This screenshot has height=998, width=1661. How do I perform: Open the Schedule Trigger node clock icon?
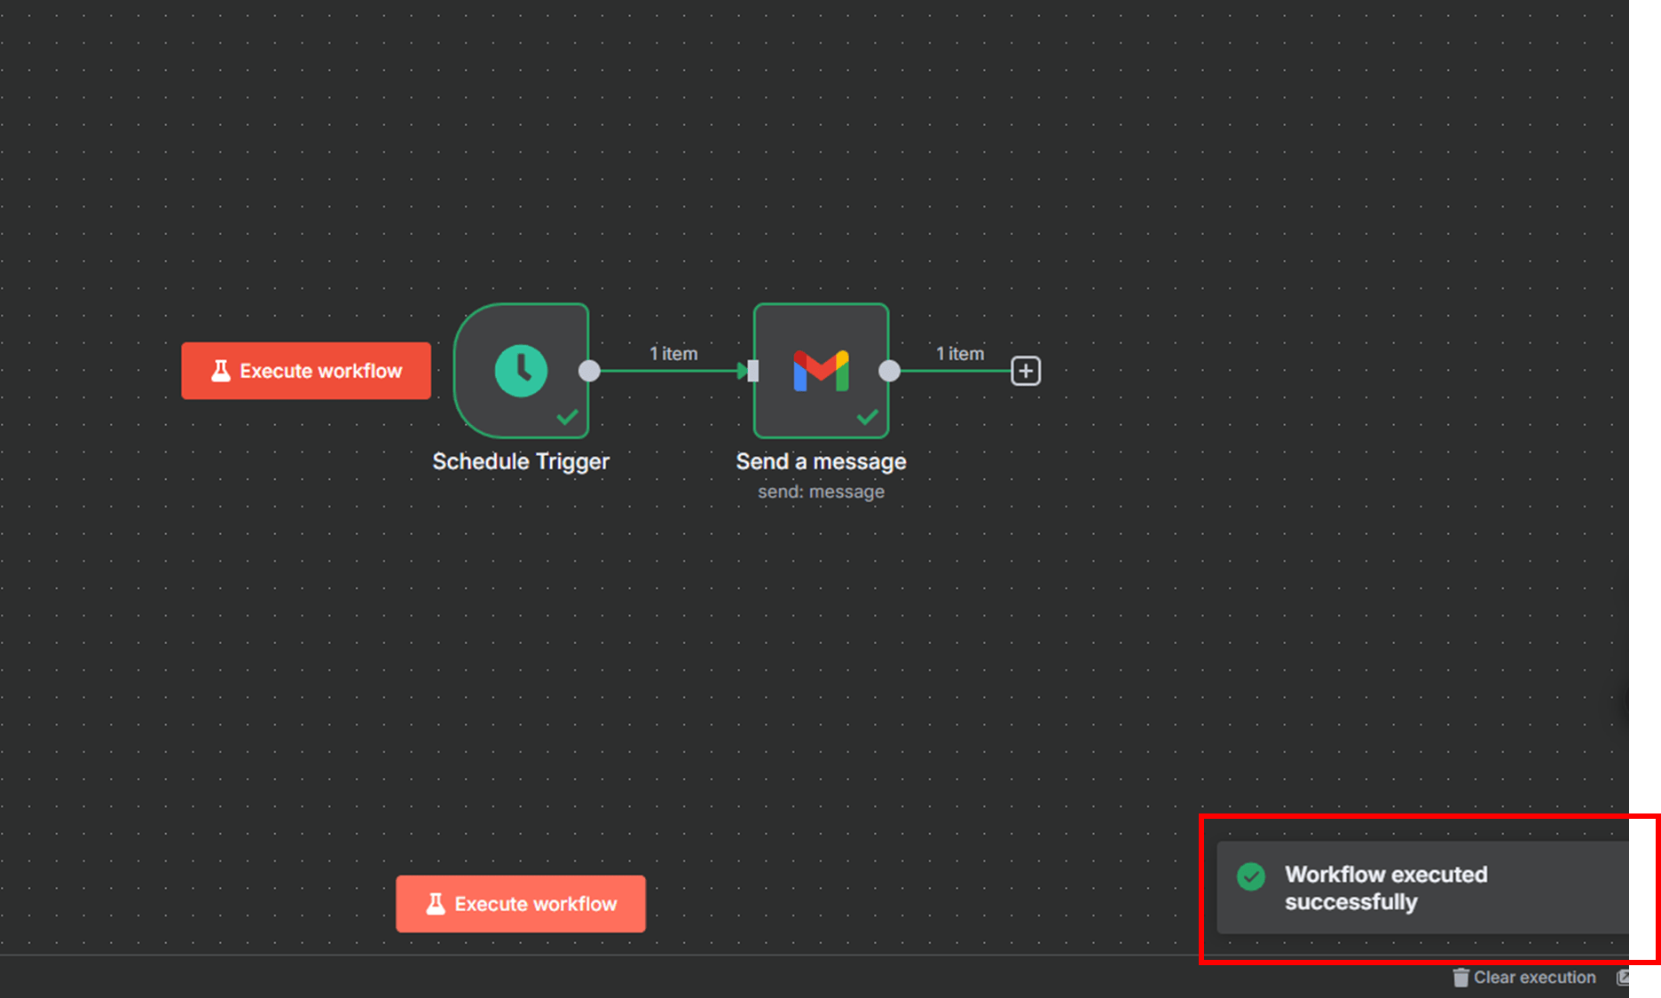pos(521,371)
